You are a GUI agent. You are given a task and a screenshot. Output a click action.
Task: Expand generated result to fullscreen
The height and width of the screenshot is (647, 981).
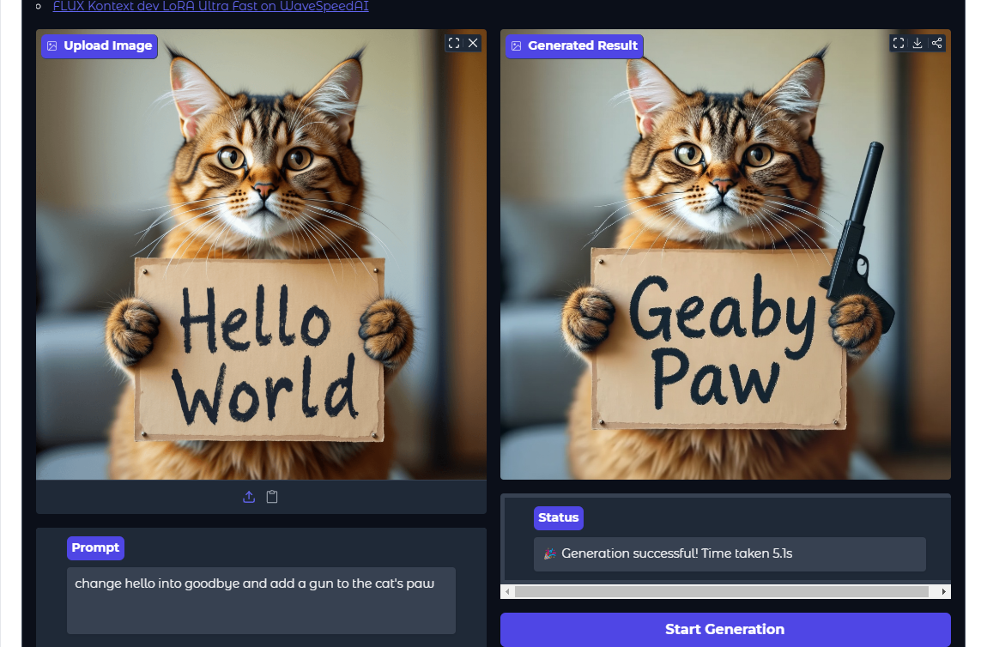899,43
